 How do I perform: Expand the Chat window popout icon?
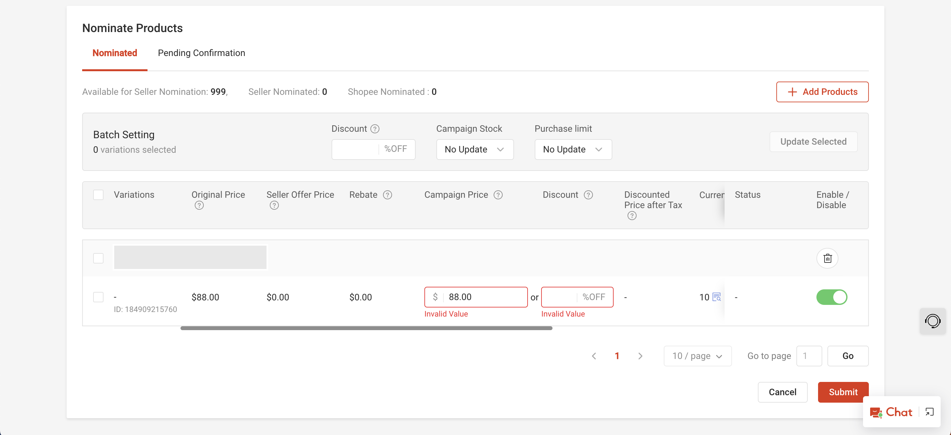(x=929, y=412)
